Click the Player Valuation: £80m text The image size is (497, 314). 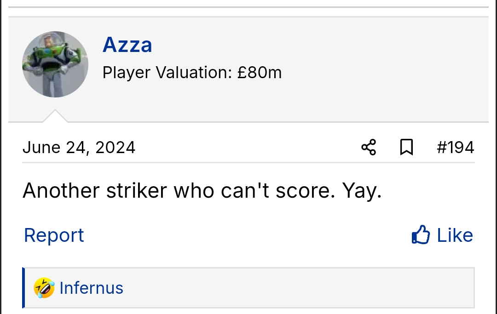tap(192, 73)
